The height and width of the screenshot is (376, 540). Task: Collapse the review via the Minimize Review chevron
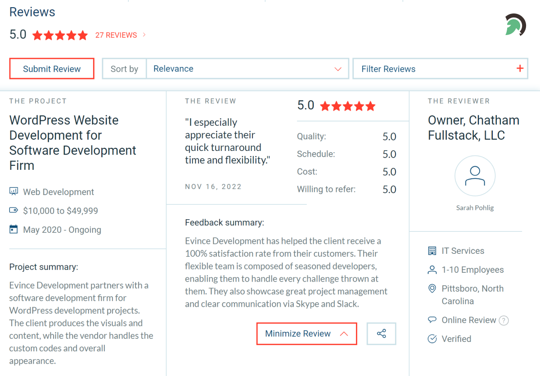coord(344,333)
